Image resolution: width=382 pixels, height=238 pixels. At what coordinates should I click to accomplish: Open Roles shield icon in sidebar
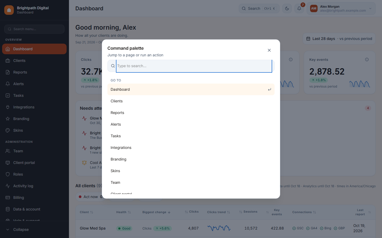coord(8,174)
